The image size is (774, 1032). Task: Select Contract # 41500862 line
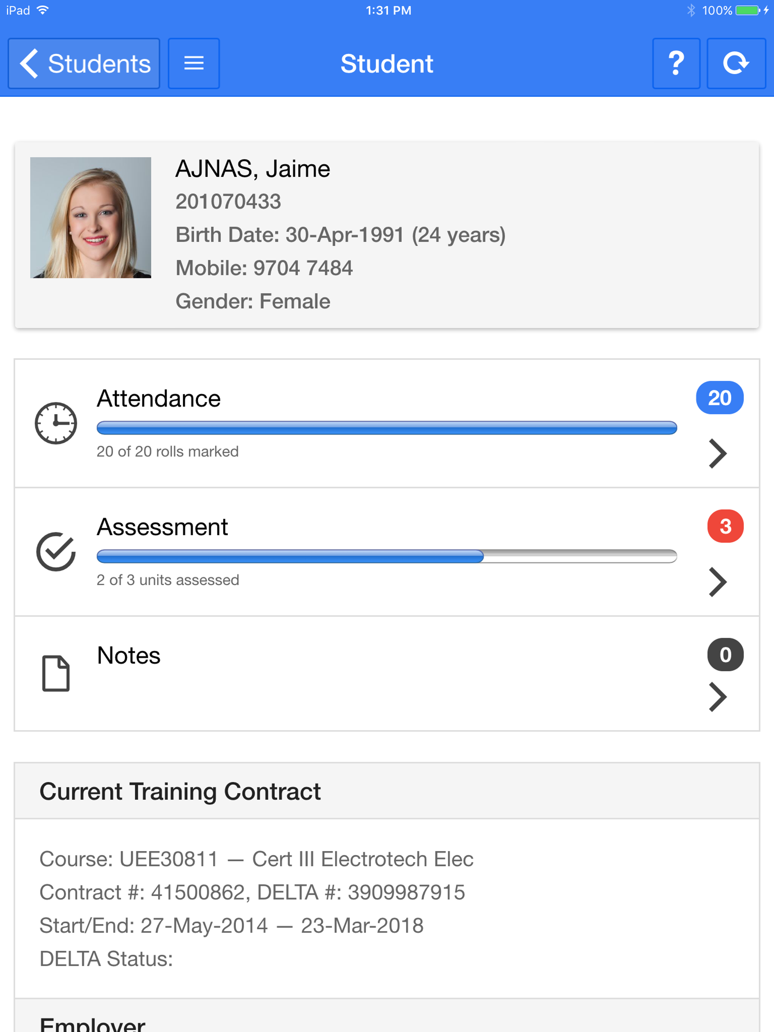click(252, 892)
